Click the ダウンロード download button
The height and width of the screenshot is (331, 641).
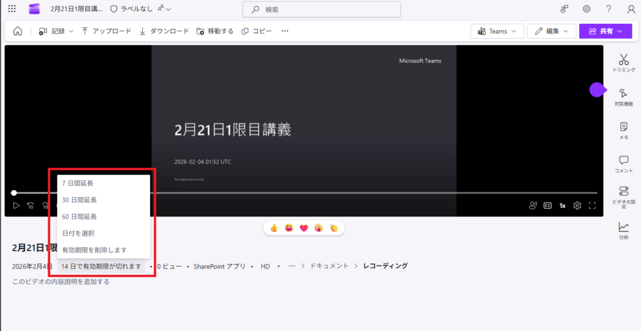(x=164, y=31)
